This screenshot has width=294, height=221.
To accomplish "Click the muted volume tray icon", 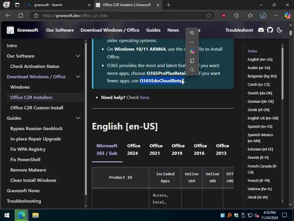I will tap(257, 215).
